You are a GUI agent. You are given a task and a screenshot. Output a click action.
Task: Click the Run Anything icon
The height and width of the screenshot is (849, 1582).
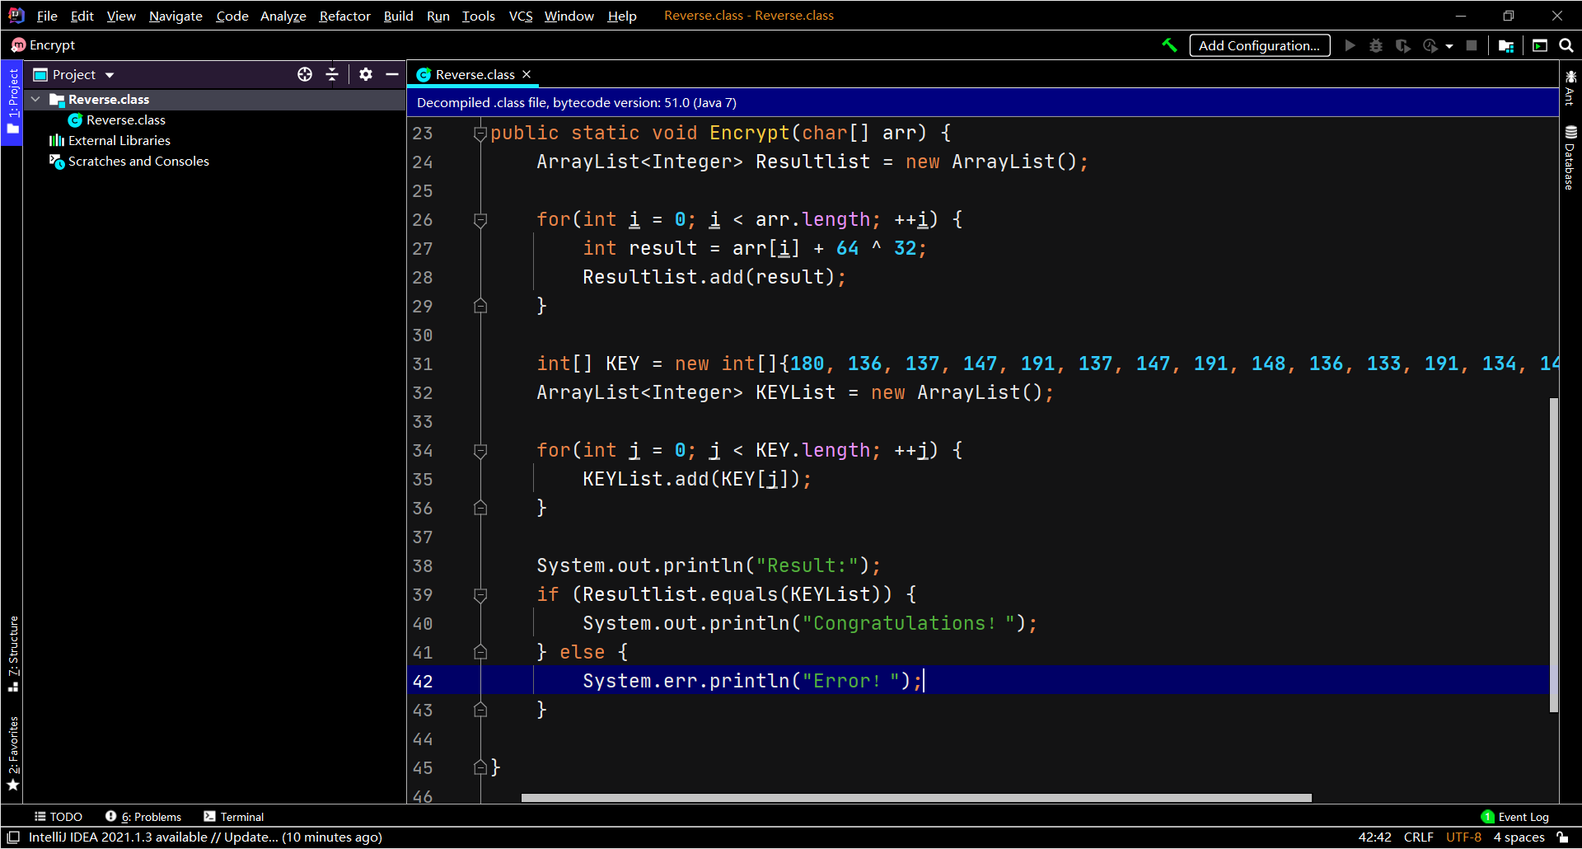[x=1540, y=45]
